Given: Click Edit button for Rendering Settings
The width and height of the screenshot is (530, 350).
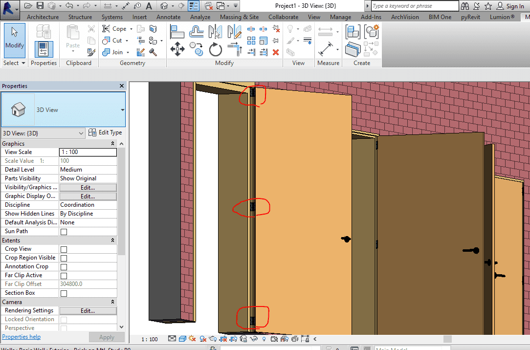Looking at the screenshot, I should pos(88,311).
